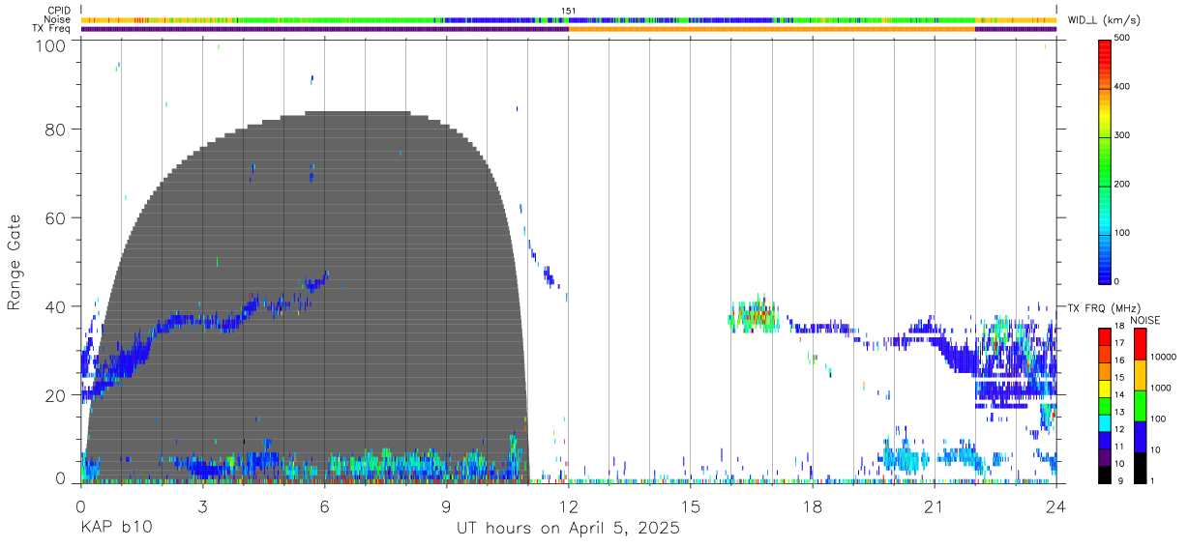This screenshot has width=1188, height=548.
Task: Click the TX Freq strip label
Action: (x=52, y=28)
